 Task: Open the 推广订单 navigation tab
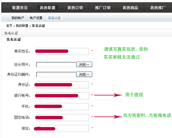(x=103, y=8)
